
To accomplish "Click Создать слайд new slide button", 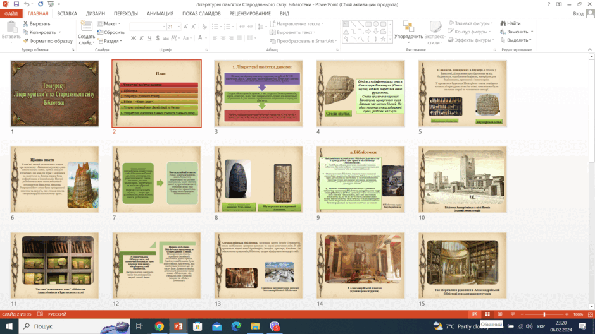I will pos(86,33).
